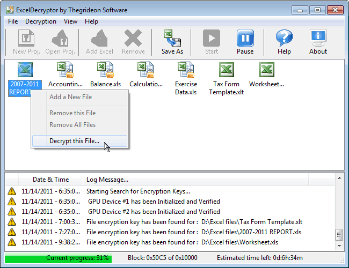The width and height of the screenshot is (349, 268).
Task: Select key found for Worksheet.xls message
Action: point(182,242)
